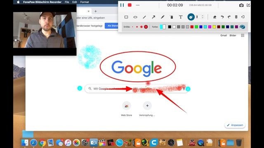Pick the navy blue color swatch

228,27
